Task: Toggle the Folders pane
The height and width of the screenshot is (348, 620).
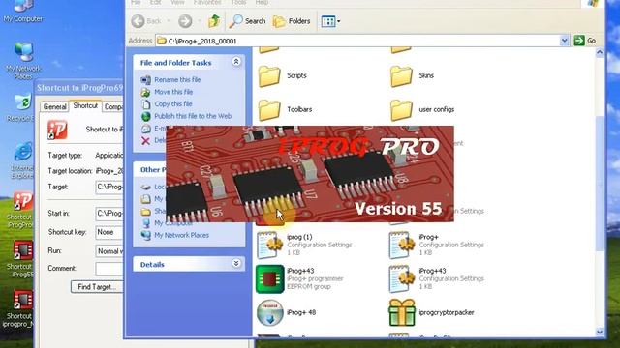Action: [292, 21]
